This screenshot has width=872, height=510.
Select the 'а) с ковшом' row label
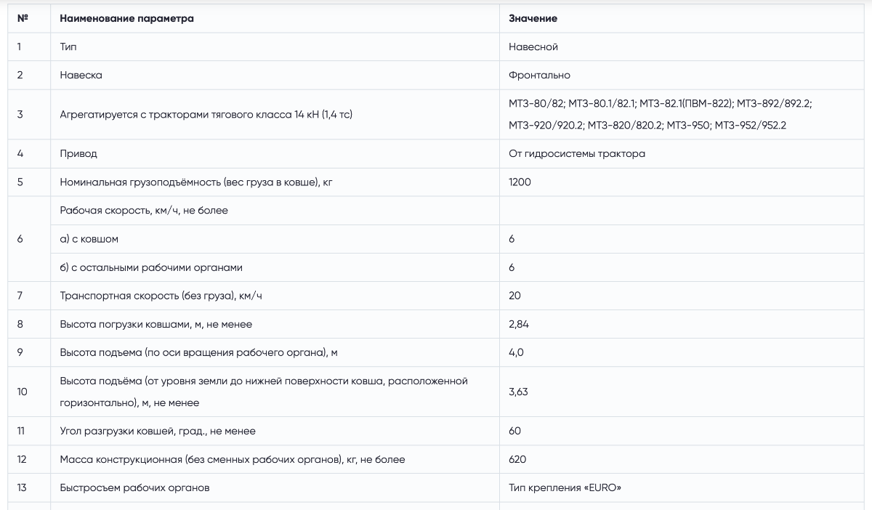tap(89, 238)
